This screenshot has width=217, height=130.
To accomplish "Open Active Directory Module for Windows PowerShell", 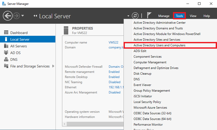I will tap(167, 34).
